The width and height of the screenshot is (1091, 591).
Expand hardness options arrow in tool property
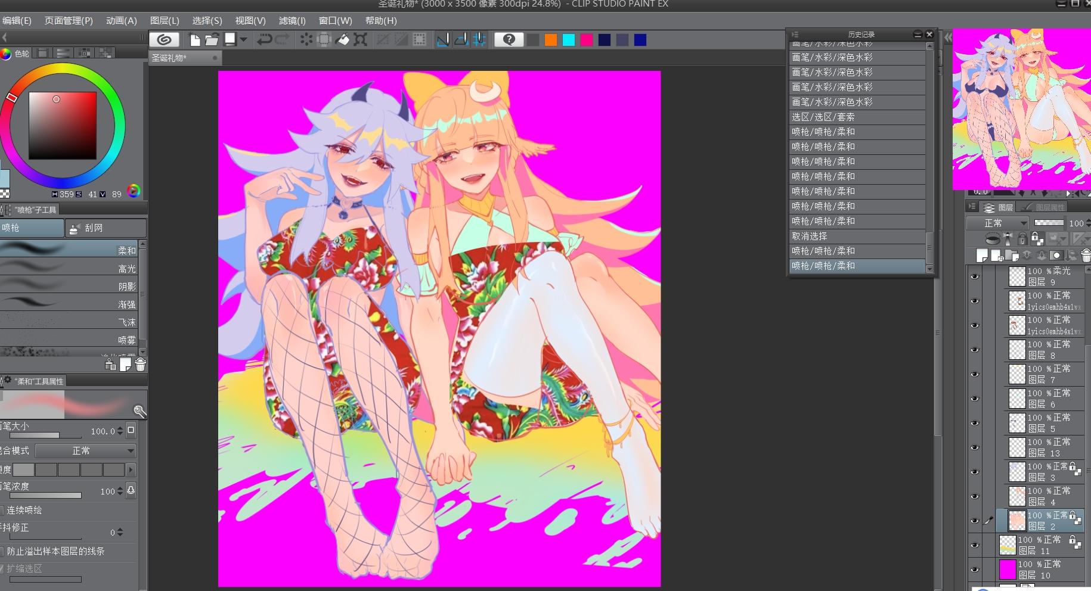pos(131,469)
